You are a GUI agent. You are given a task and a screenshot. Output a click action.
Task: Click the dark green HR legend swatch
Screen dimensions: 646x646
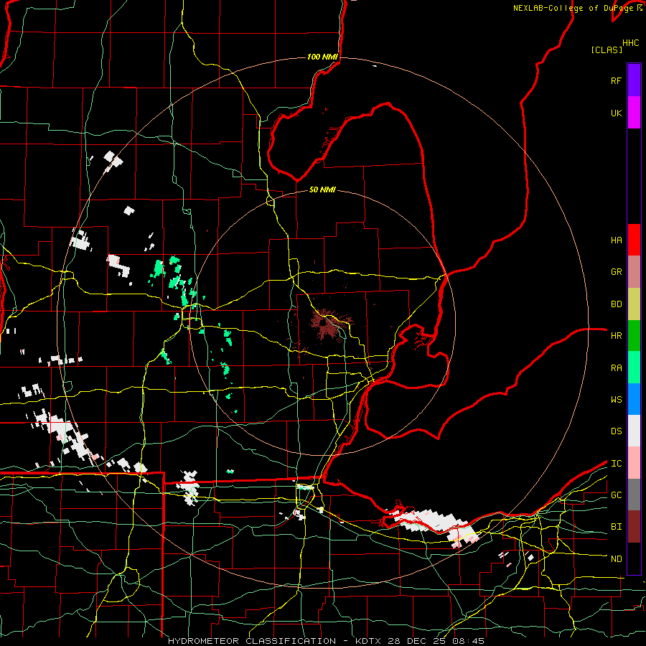[x=634, y=335]
